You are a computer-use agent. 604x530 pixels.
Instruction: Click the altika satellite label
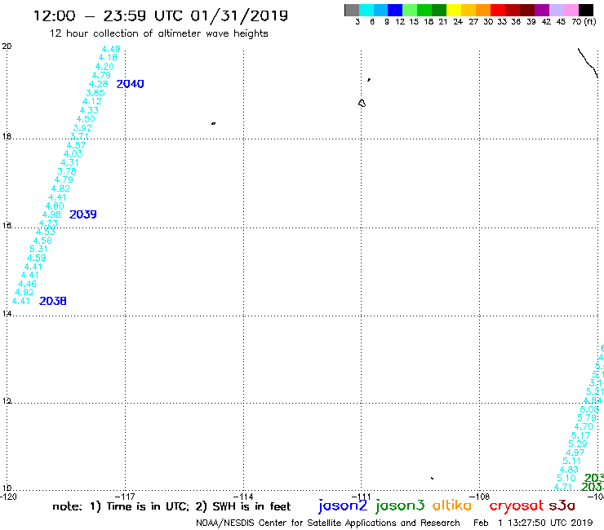[451, 506]
